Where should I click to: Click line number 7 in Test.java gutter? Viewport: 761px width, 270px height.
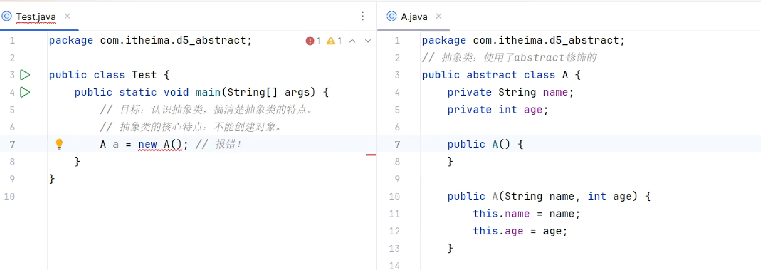pos(12,144)
